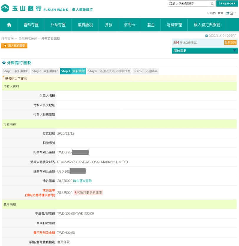This screenshot has width=239, height=246.
Task: Expand the 我的最愛 panel
Action: click(235, 51)
